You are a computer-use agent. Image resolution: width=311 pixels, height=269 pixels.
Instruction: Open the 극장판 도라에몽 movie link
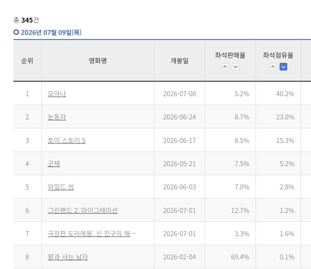92,234
